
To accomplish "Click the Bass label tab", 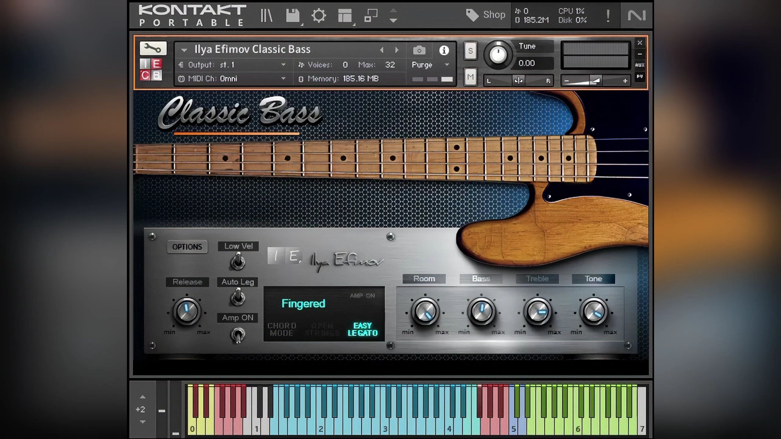I will [x=481, y=279].
